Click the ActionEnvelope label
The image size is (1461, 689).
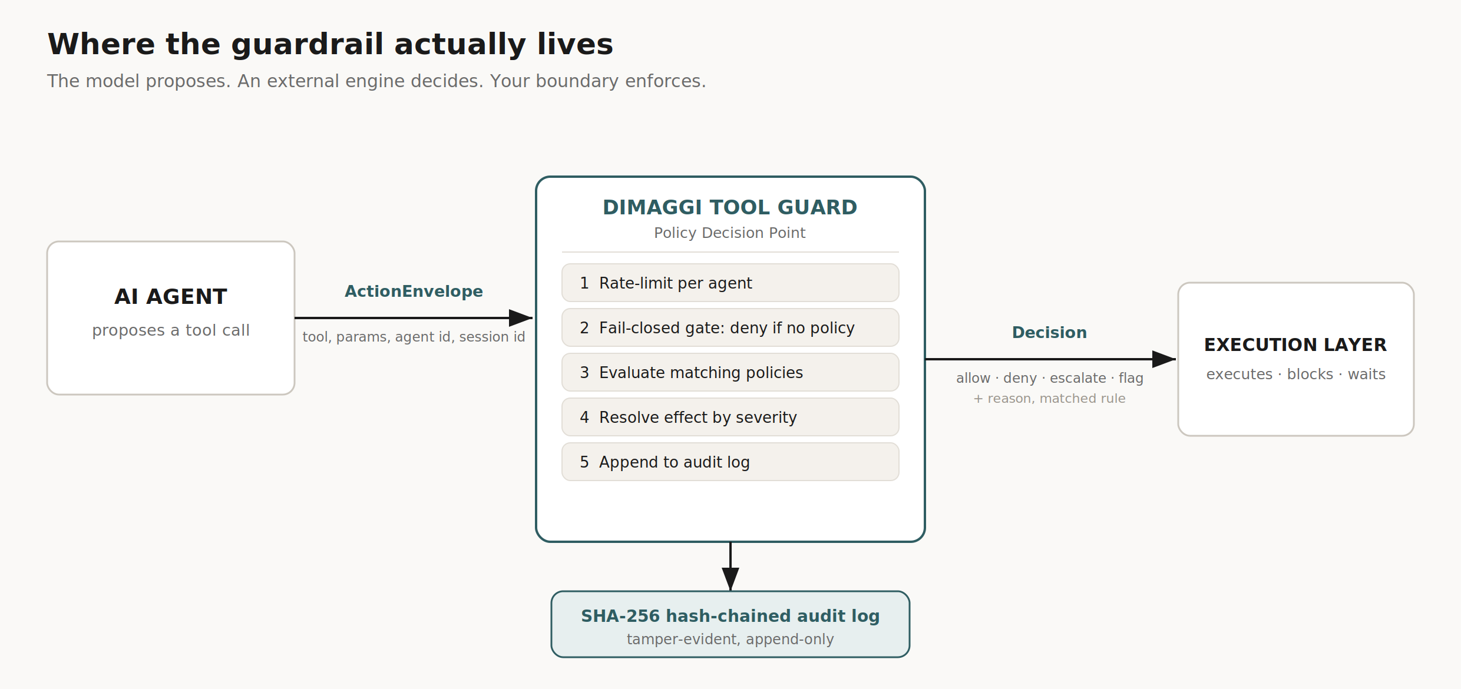(414, 291)
